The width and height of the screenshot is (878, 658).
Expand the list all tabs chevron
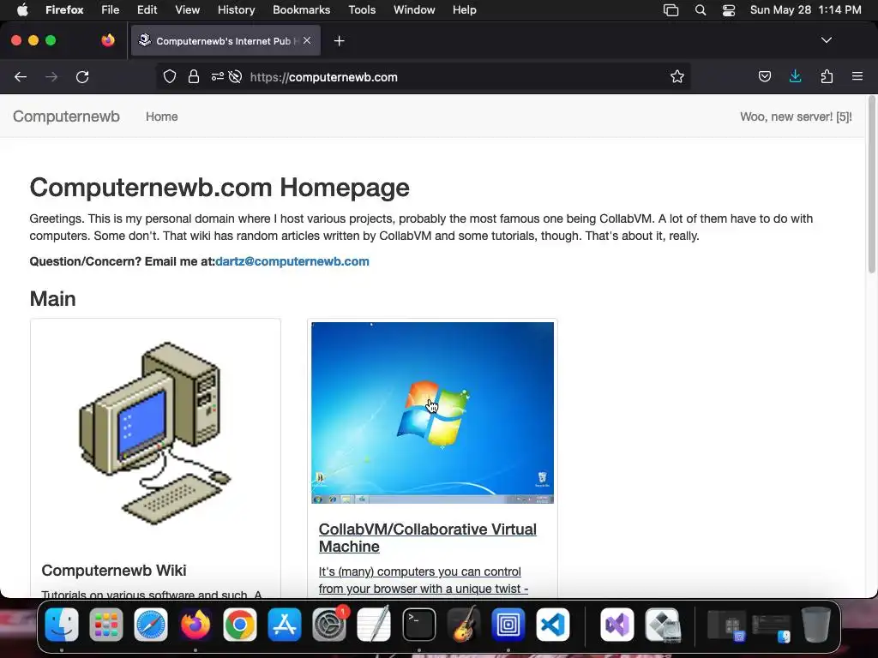(826, 40)
